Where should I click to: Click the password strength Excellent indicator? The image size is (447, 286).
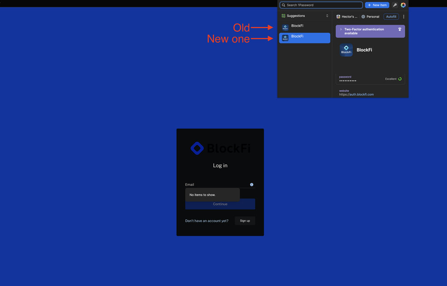click(393, 79)
